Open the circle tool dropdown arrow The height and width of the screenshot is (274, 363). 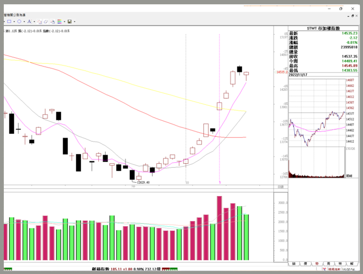point(24,22)
